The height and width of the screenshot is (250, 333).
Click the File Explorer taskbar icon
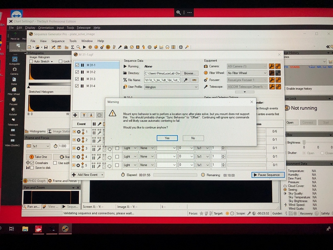coord(25,229)
